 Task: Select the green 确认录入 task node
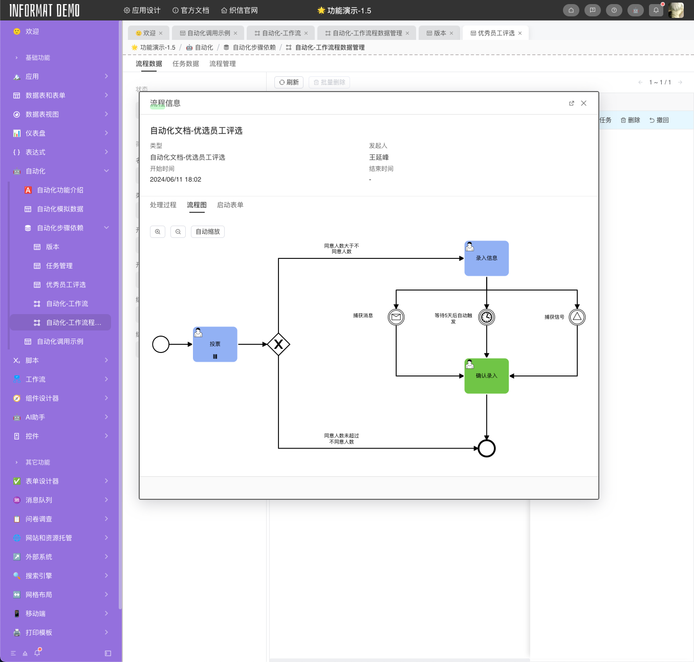point(487,376)
